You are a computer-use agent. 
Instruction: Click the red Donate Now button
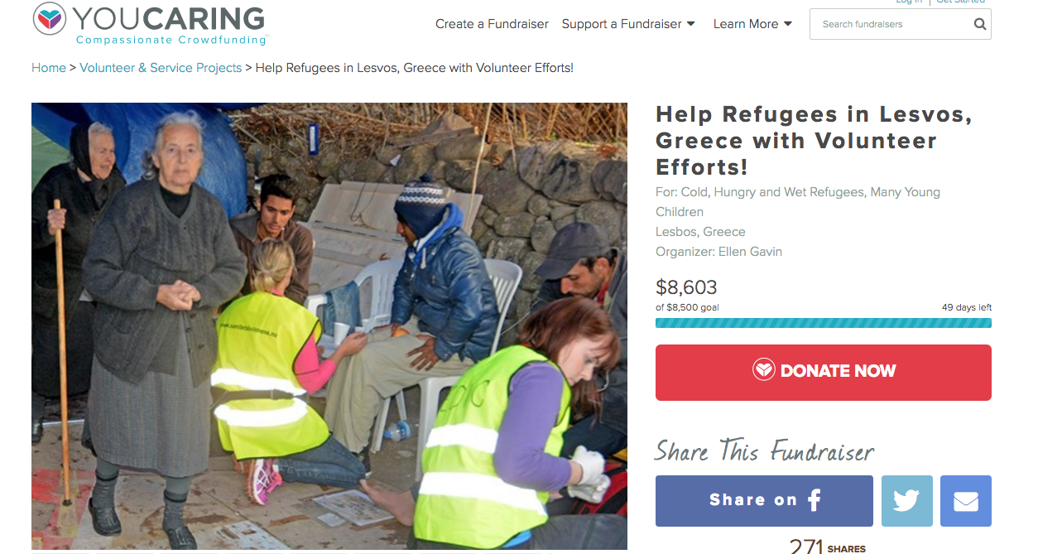point(824,373)
